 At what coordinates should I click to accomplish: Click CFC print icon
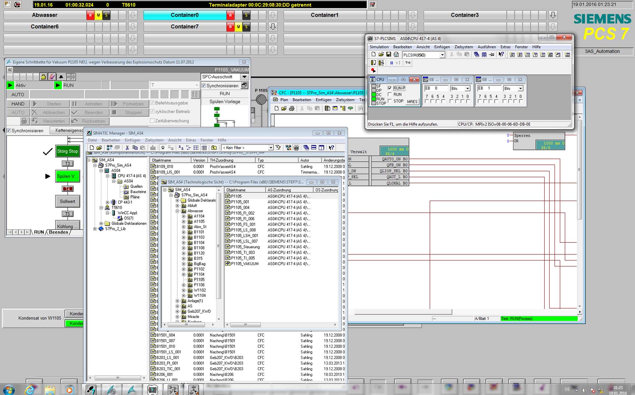291,108
